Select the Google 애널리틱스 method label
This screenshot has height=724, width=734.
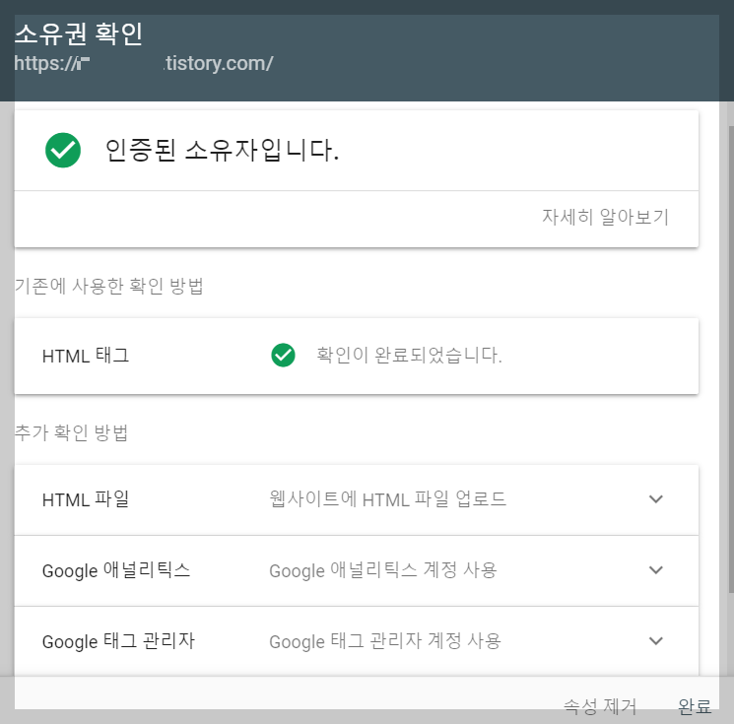coord(116,570)
